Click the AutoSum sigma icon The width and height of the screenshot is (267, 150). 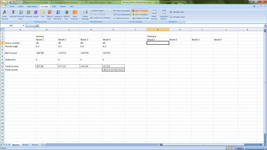[13, 12]
